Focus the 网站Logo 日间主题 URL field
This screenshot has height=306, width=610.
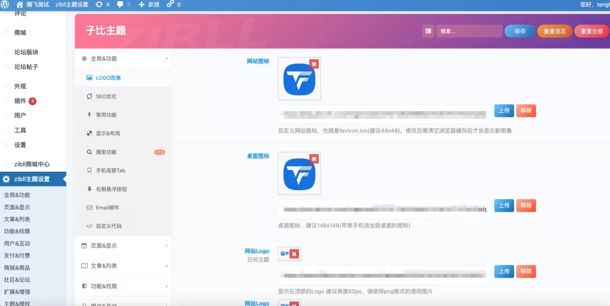385,275
